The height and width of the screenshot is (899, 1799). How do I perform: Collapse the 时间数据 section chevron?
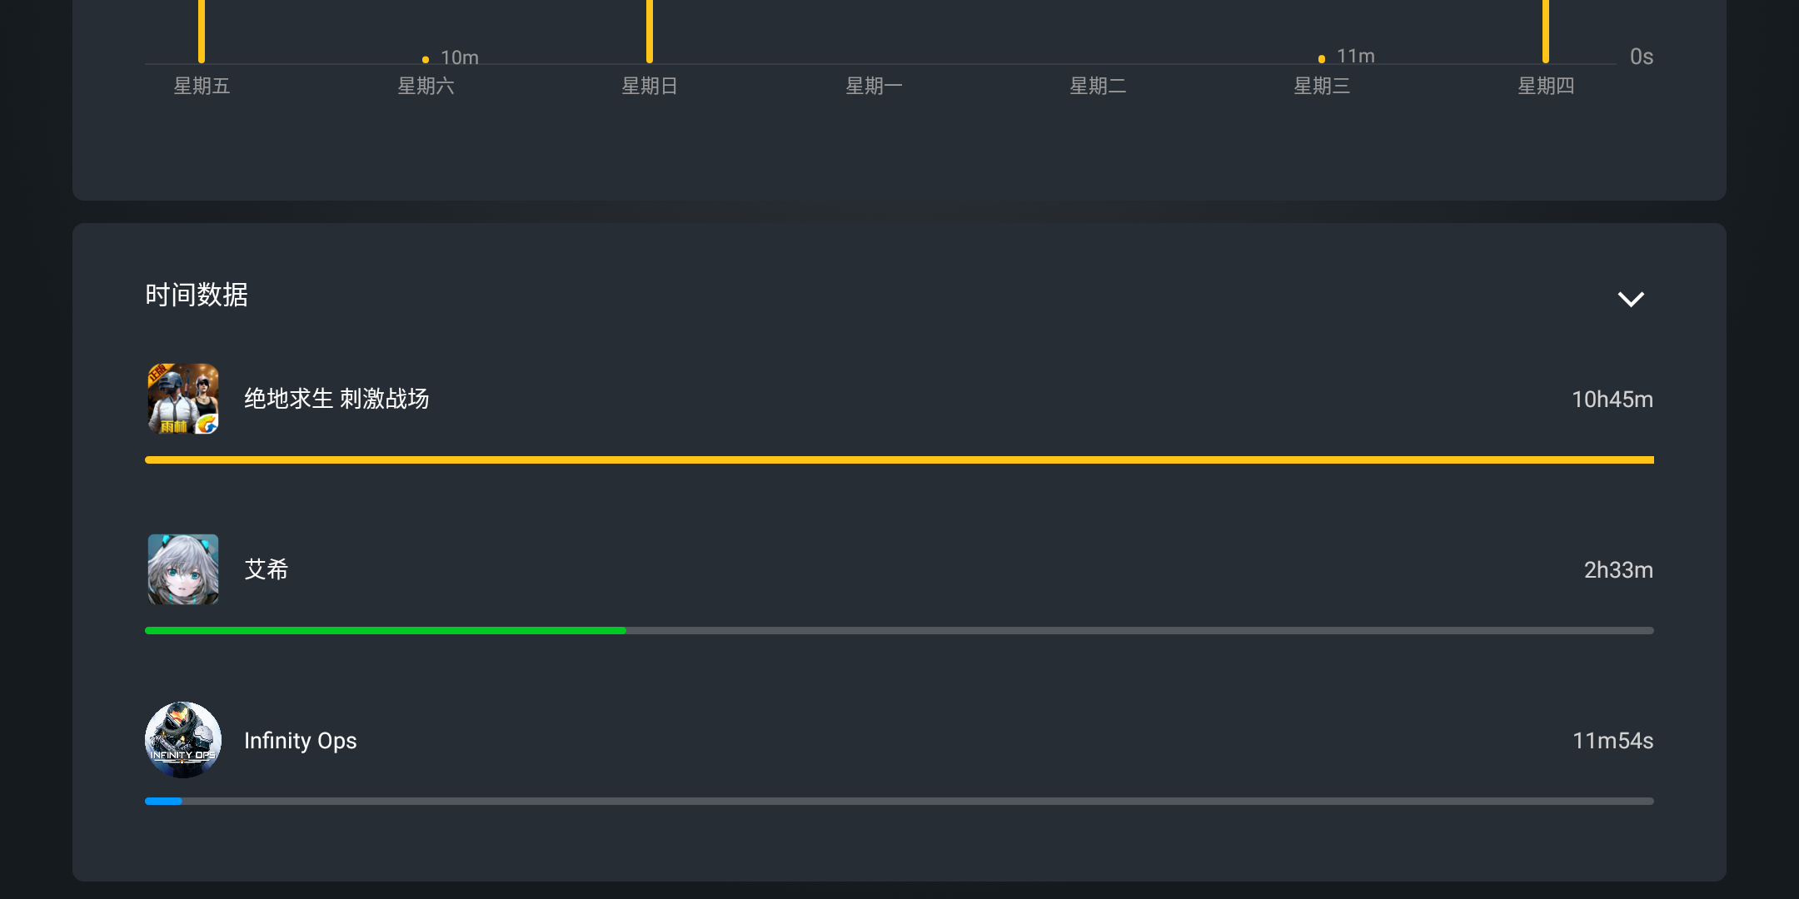(x=1630, y=299)
